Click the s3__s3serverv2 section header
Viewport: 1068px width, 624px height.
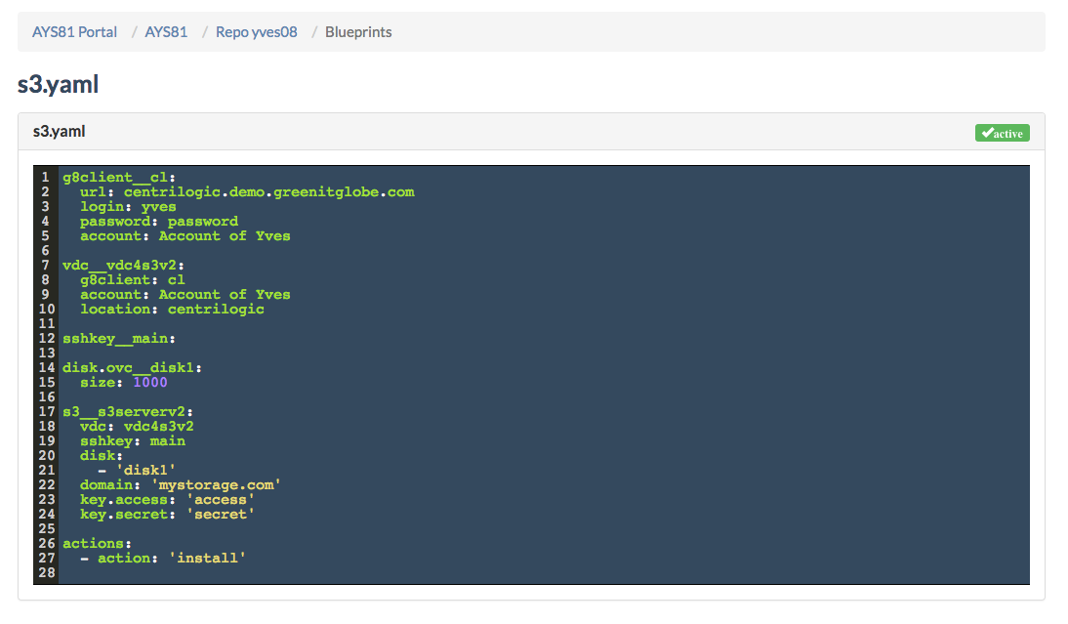(x=127, y=412)
